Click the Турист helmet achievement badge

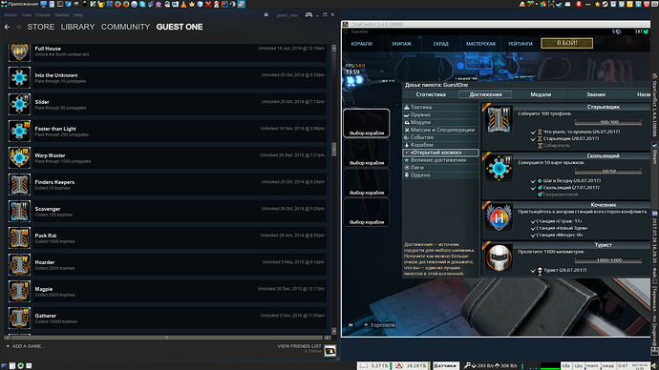(x=499, y=257)
